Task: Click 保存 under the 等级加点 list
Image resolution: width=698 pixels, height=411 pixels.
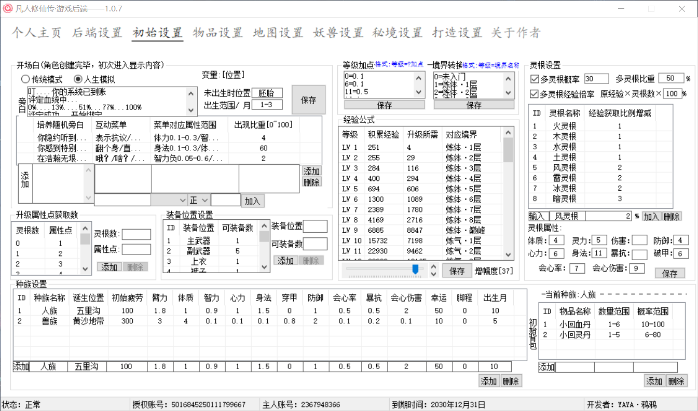Action: click(385, 105)
